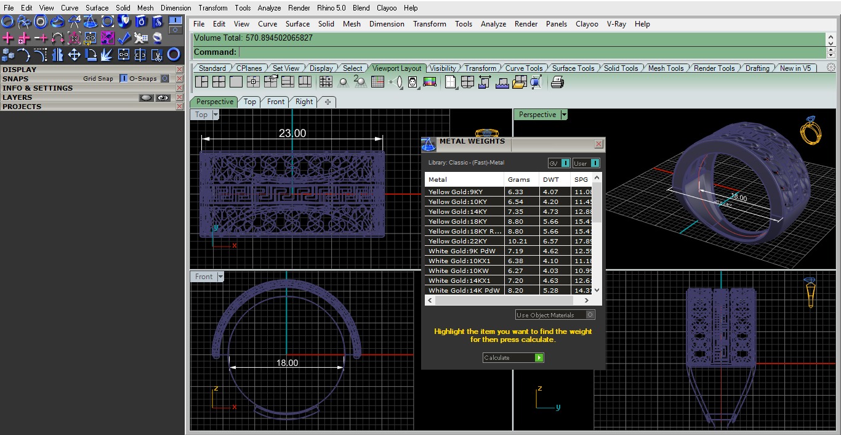The image size is (841, 435).
Task: Open the Top viewport dropdown arrow
Action: click(215, 115)
